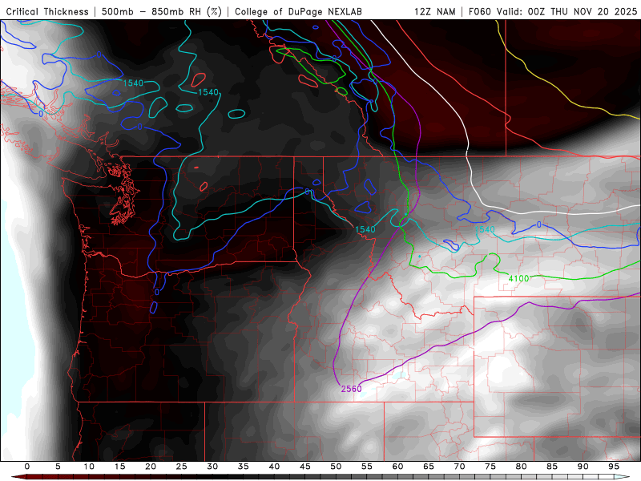Click the "35" tick on the color scale
The width and height of the screenshot is (641, 481).
coord(244,467)
